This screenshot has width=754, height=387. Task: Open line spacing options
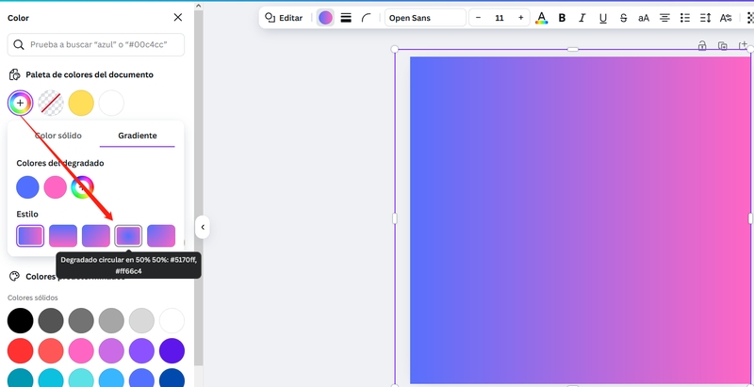(705, 18)
